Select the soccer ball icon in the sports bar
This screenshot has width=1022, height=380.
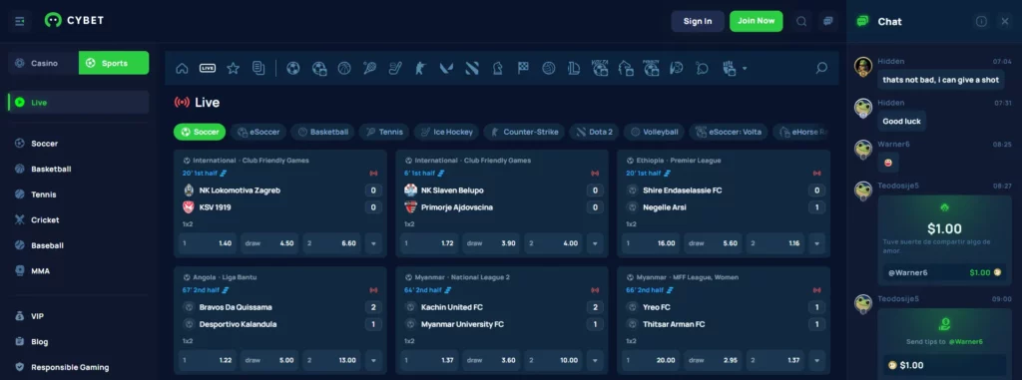(293, 68)
